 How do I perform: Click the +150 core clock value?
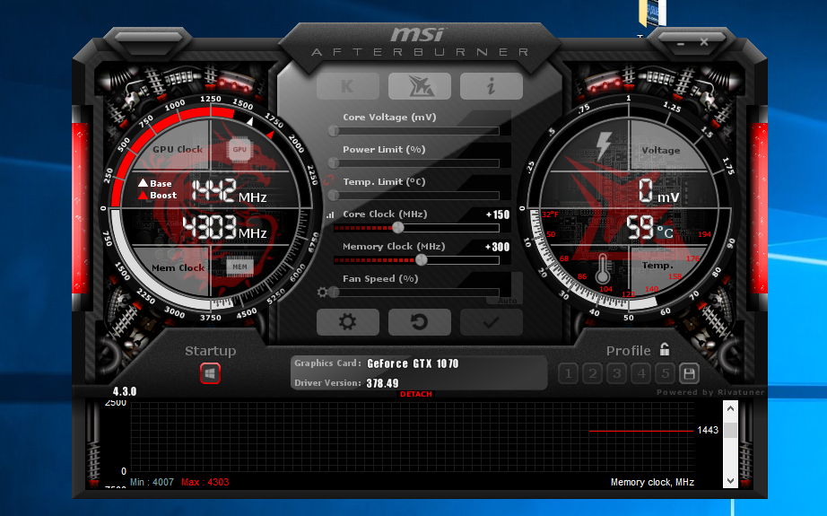[x=497, y=214]
